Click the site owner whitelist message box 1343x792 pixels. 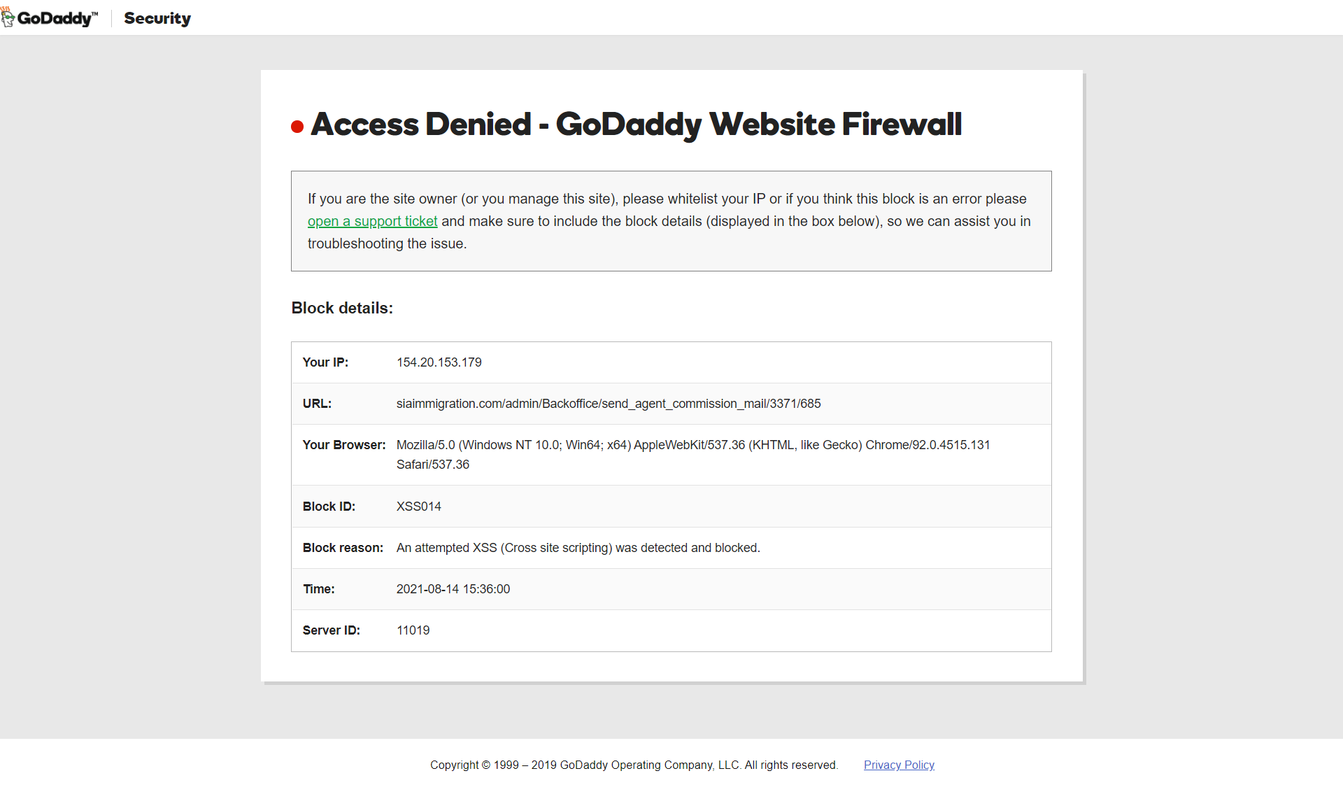click(671, 221)
